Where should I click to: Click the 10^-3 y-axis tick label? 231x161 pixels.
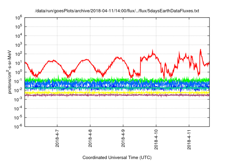coord(18,100)
